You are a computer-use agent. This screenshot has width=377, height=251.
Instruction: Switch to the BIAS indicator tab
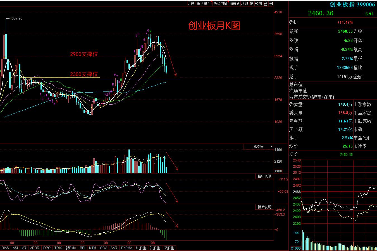point(5,248)
